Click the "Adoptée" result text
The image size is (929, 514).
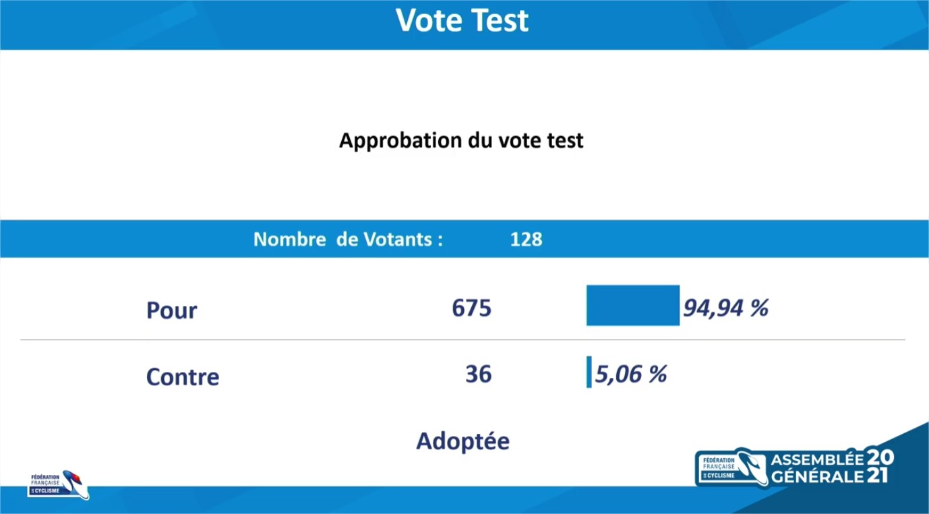463,441
